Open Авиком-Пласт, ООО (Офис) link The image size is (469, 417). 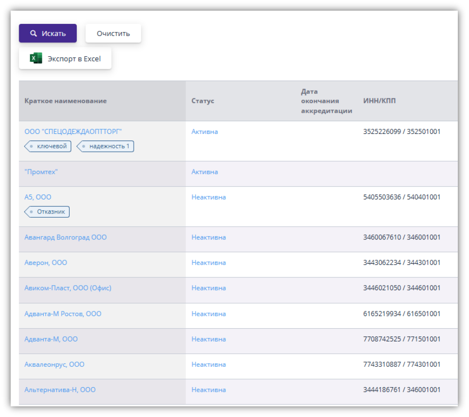tap(68, 288)
